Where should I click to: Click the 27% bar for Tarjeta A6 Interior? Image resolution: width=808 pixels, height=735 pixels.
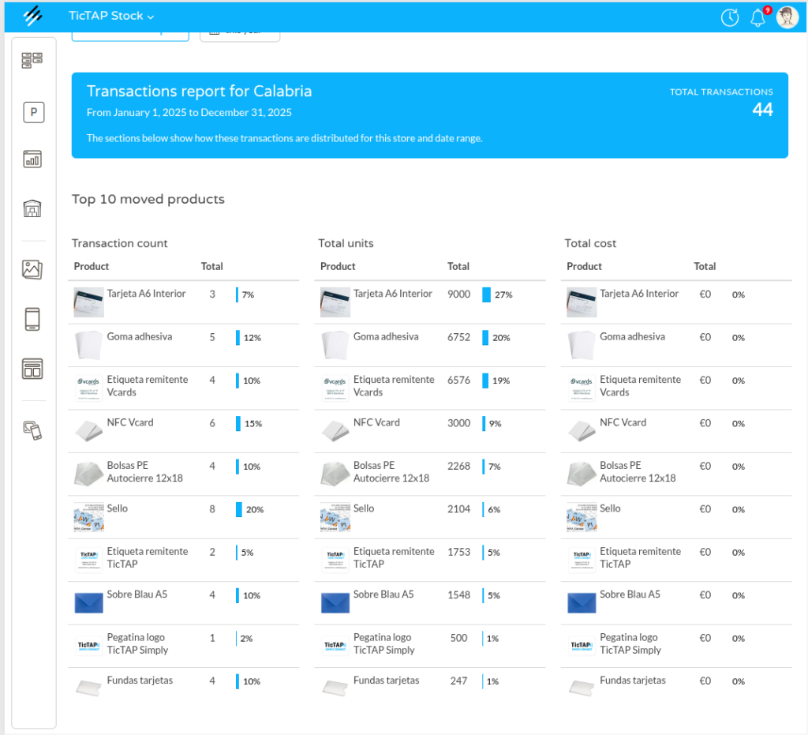pos(487,294)
